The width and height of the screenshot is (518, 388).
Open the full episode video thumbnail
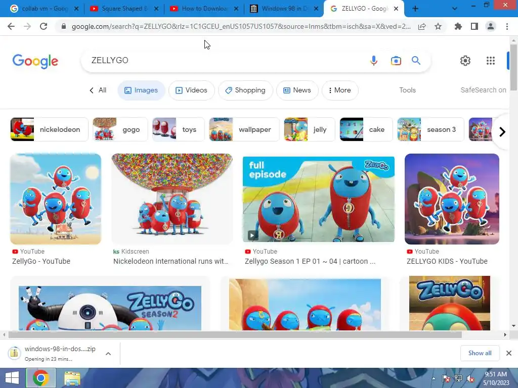click(x=319, y=199)
